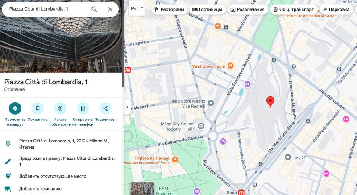Click Искать поблизости nearby icon
Image resolution: width=357 pixels, height=195 pixels.
coord(60,108)
